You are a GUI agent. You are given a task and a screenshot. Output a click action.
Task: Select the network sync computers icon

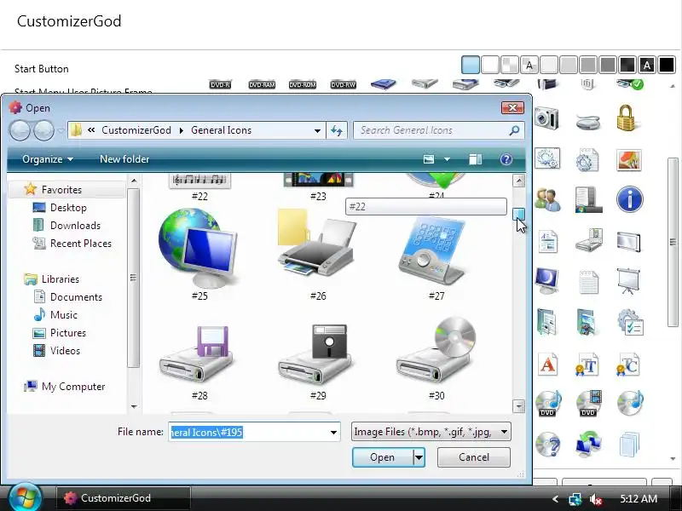[588, 444]
